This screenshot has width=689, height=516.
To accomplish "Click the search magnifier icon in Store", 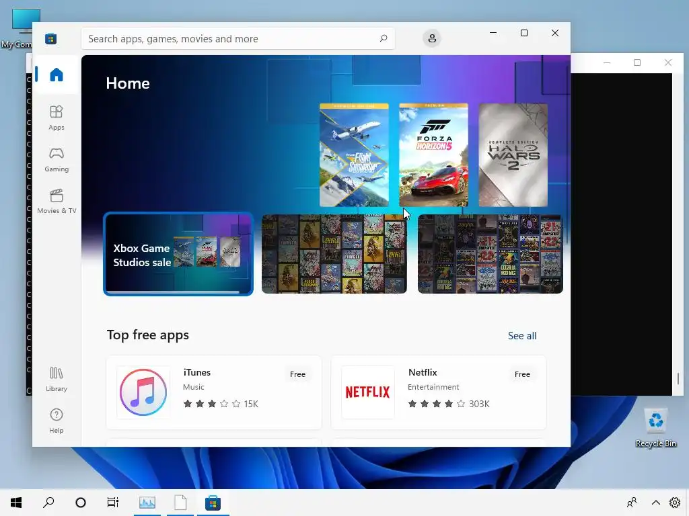I will point(383,38).
